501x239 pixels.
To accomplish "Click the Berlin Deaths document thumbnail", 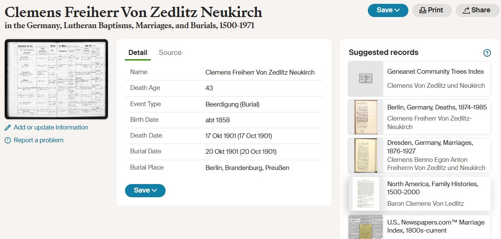I will 366,117.
